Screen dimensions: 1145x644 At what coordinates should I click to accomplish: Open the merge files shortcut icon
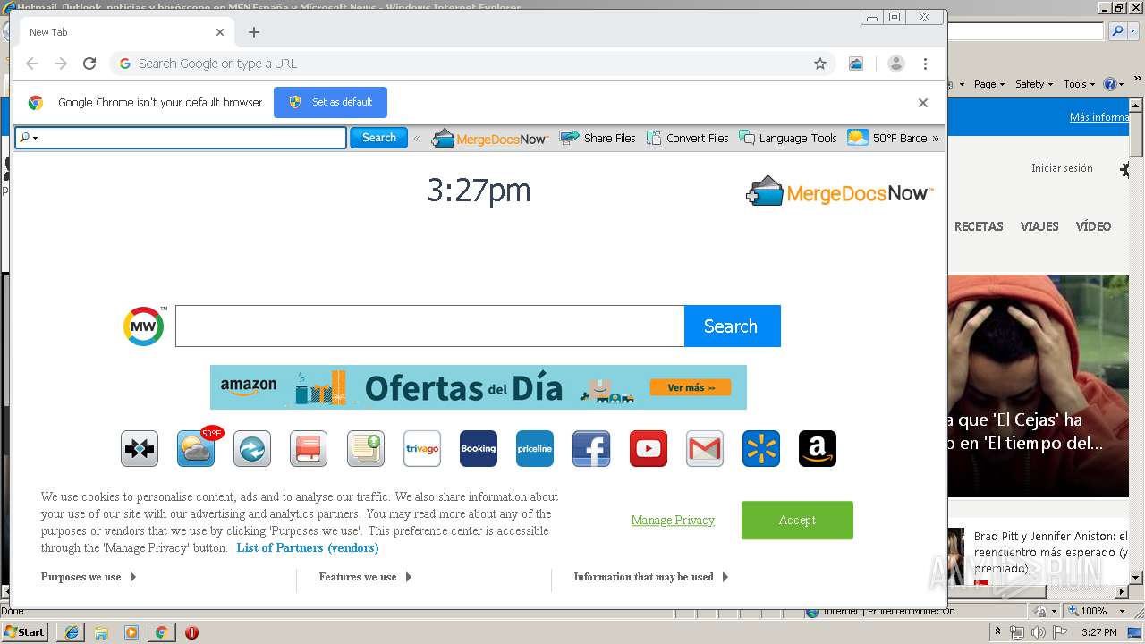[140, 449]
